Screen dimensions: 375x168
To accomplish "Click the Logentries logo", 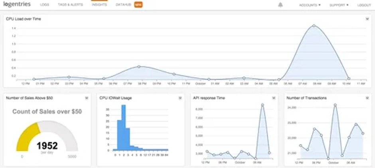I will click(x=17, y=4).
